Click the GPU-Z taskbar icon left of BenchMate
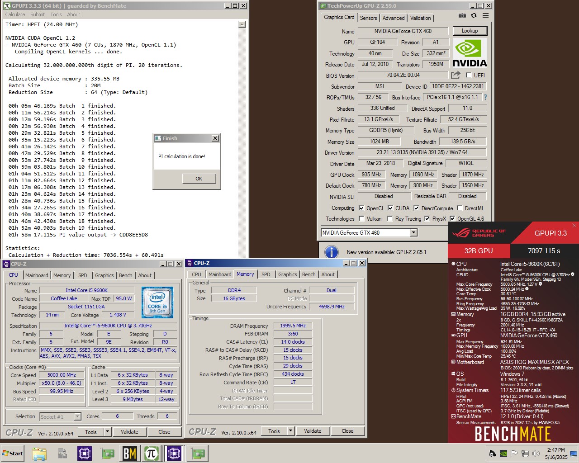Image resolution: width=579 pixels, height=463 pixels. (107, 453)
